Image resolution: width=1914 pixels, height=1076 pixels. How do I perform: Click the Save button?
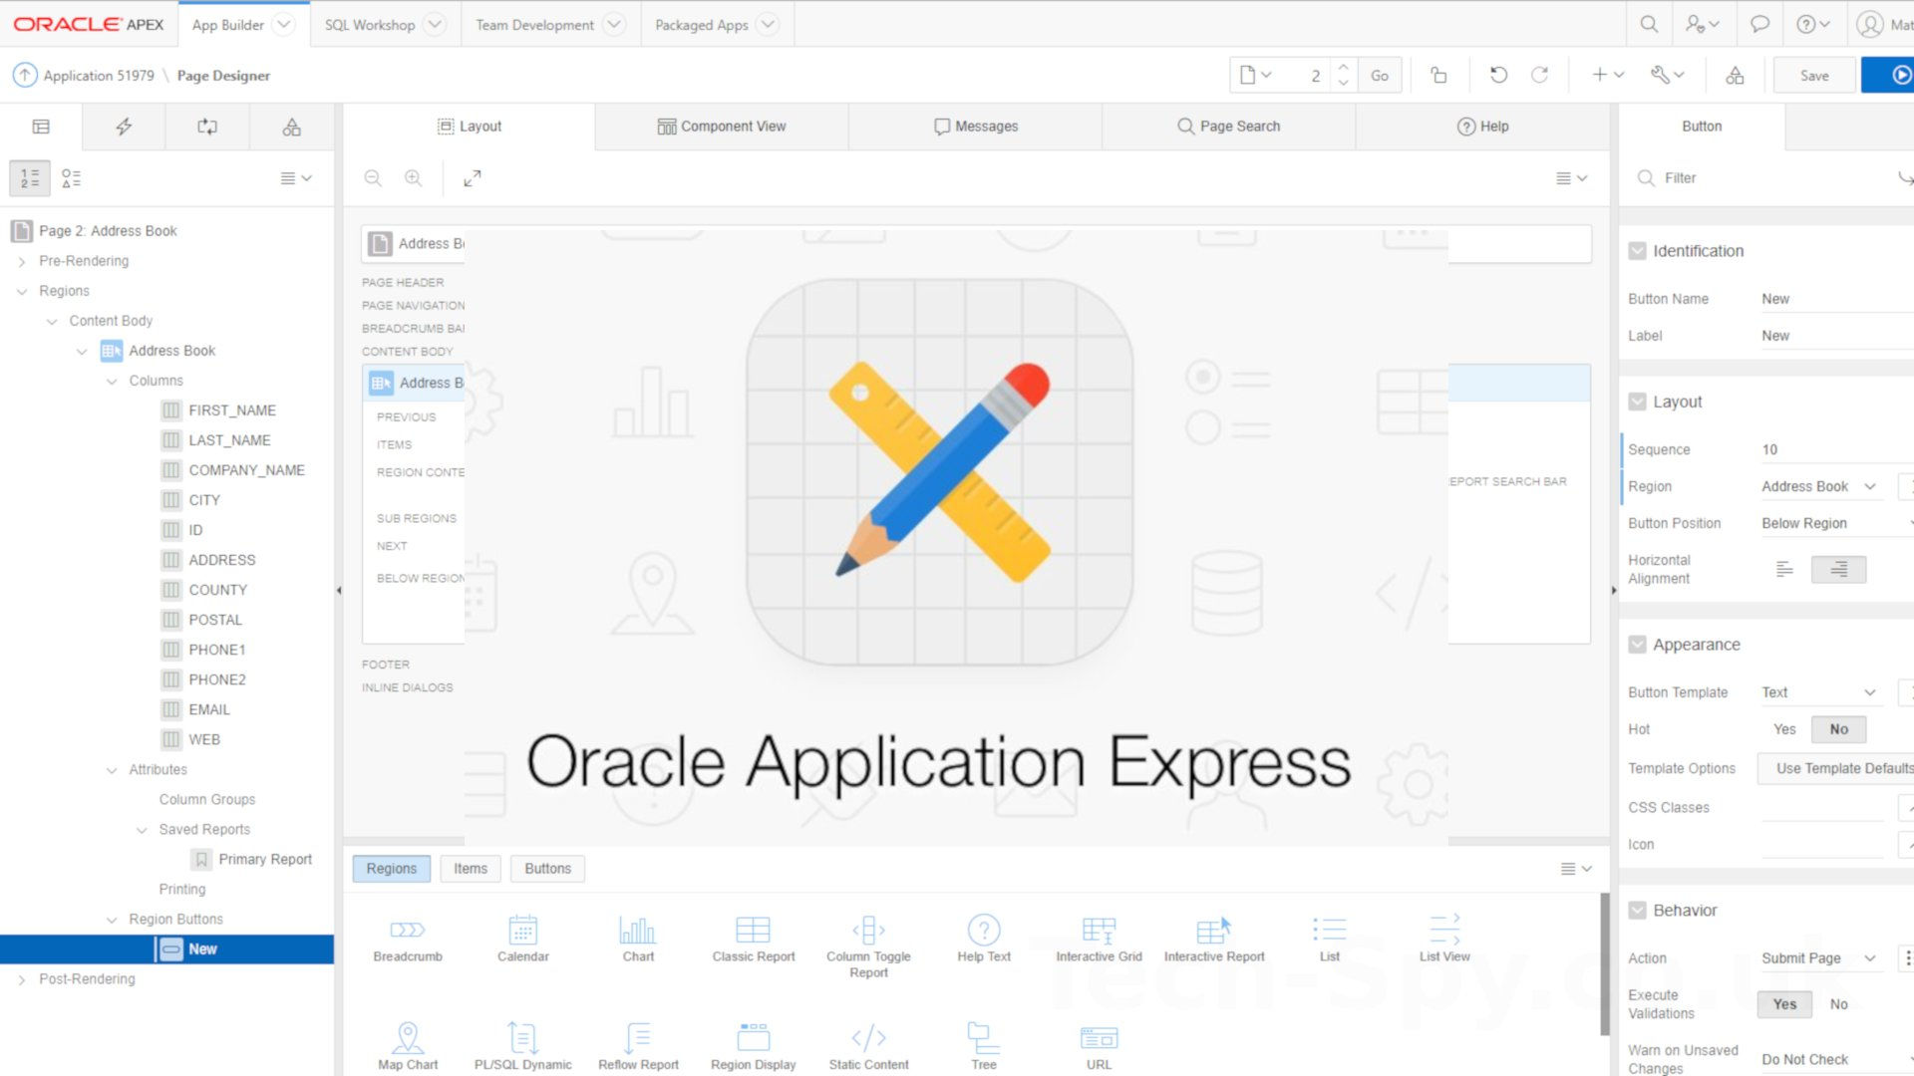(x=1814, y=75)
